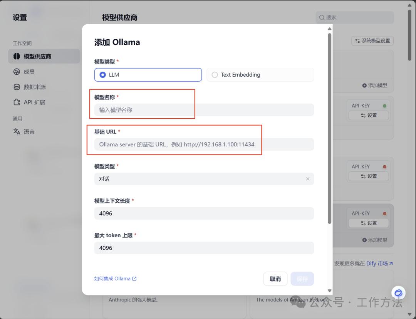
Task: Open 模型供应商 in the settings sidebar
Action: click(44, 56)
